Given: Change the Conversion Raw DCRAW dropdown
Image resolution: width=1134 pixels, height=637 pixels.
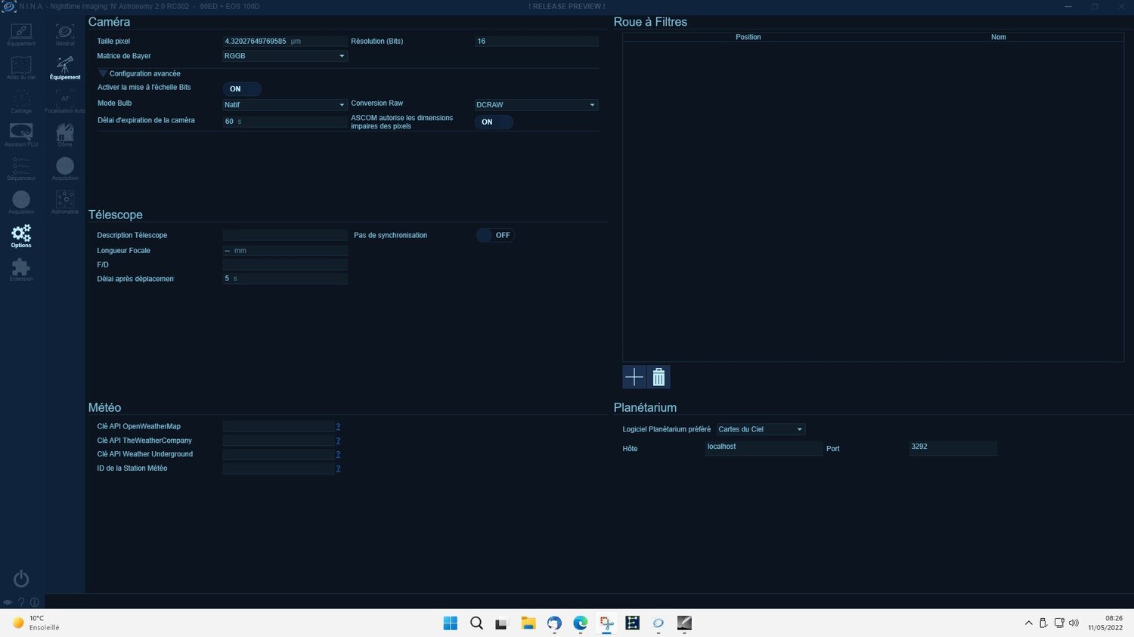Looking at the screenshot, I should pos(535,104).
